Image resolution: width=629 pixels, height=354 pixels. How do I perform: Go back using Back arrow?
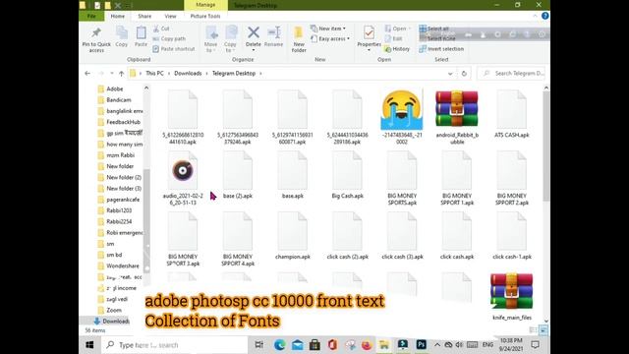(x=87, y=74)
